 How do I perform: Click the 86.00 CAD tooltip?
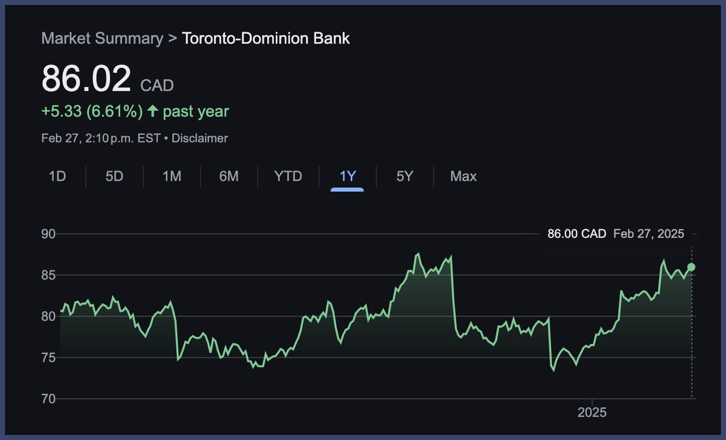576,233
